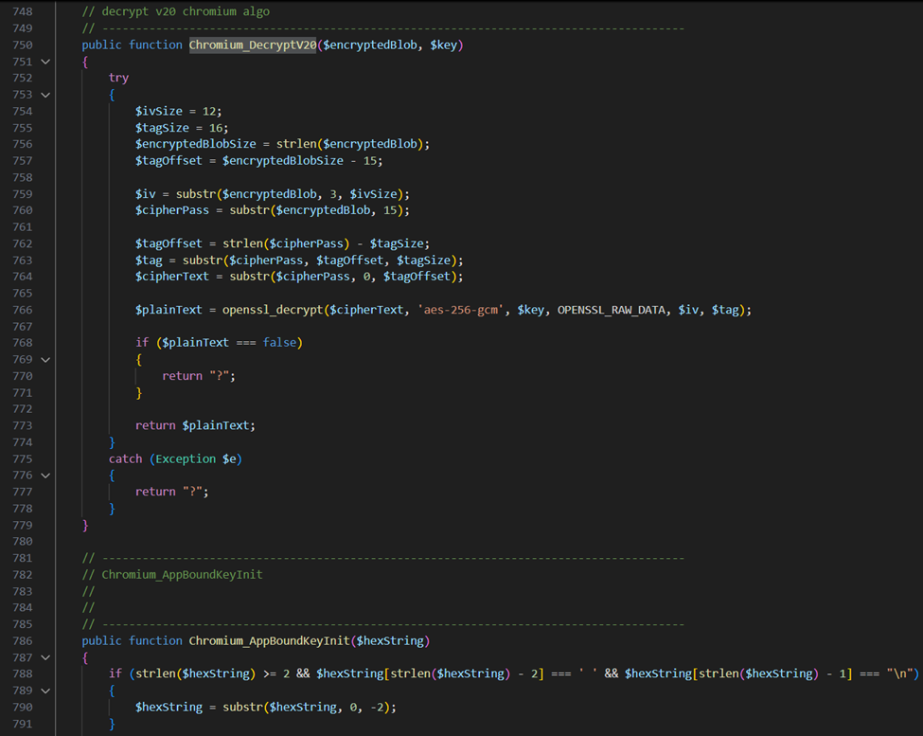
Task: Click the $key parameter on line 750
Action: 443,45
